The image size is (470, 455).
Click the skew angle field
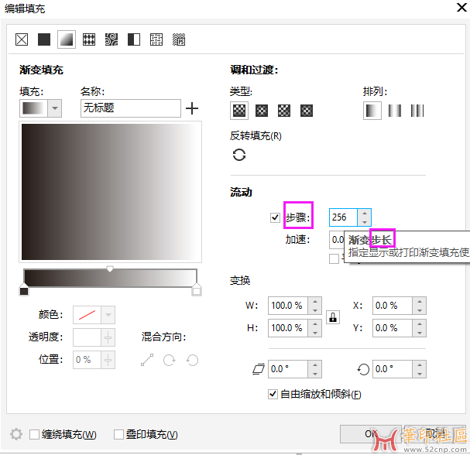[288, 369]
